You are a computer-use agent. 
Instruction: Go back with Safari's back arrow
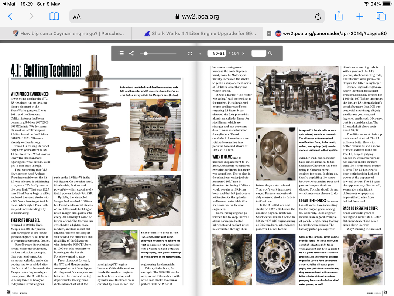pyautogui.click(x=10, y=16)
